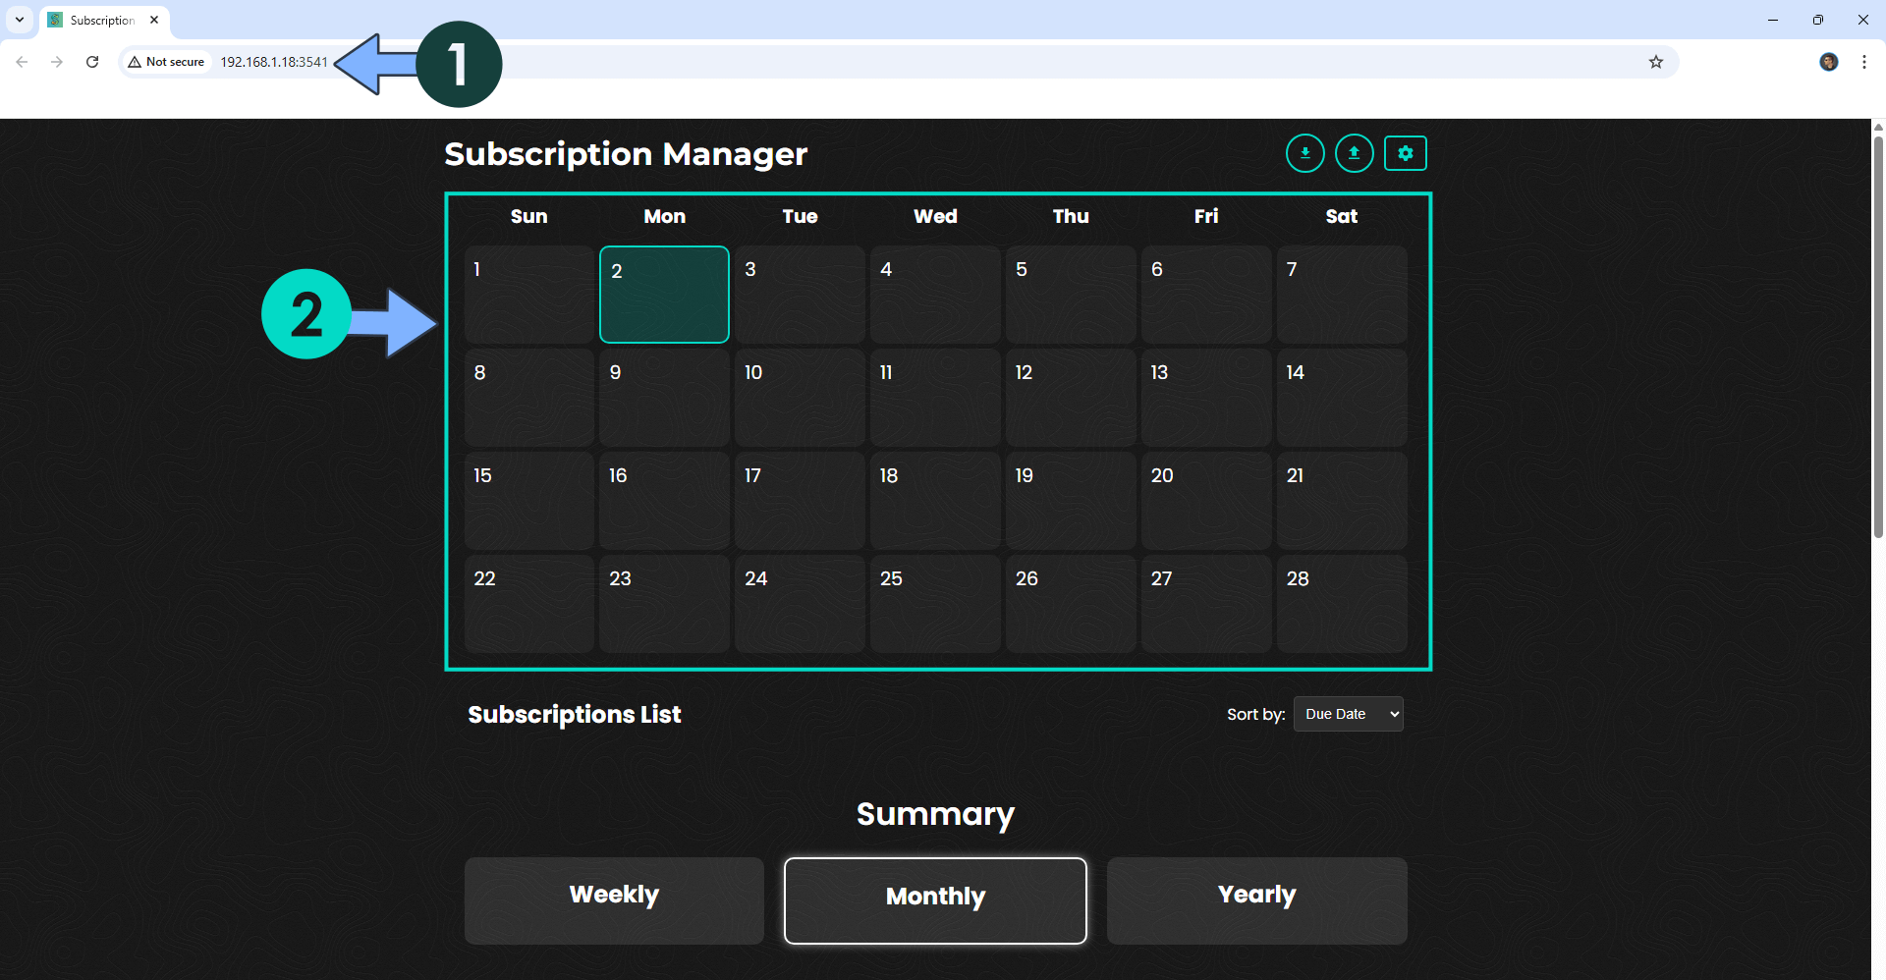The image size is (1886, 980).
Task: Open the Chrome profile avatar
Action: point(1828,62)
